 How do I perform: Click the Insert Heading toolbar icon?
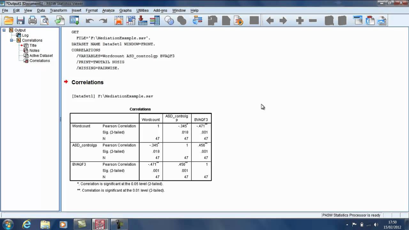pos(358,21)
